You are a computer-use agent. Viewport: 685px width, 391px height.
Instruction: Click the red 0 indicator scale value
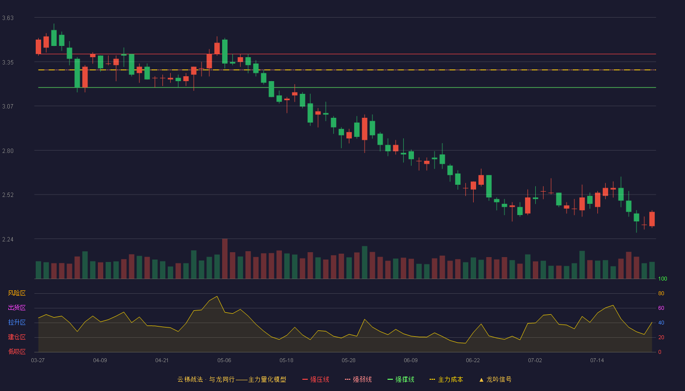[660, 352]
